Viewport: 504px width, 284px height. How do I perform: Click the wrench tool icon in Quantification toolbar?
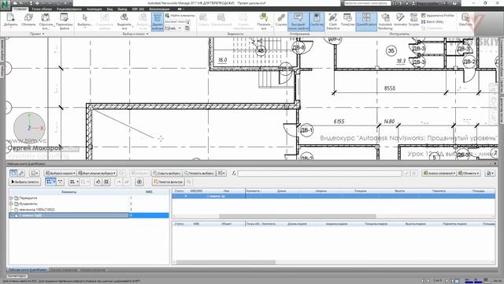[21, 174]
